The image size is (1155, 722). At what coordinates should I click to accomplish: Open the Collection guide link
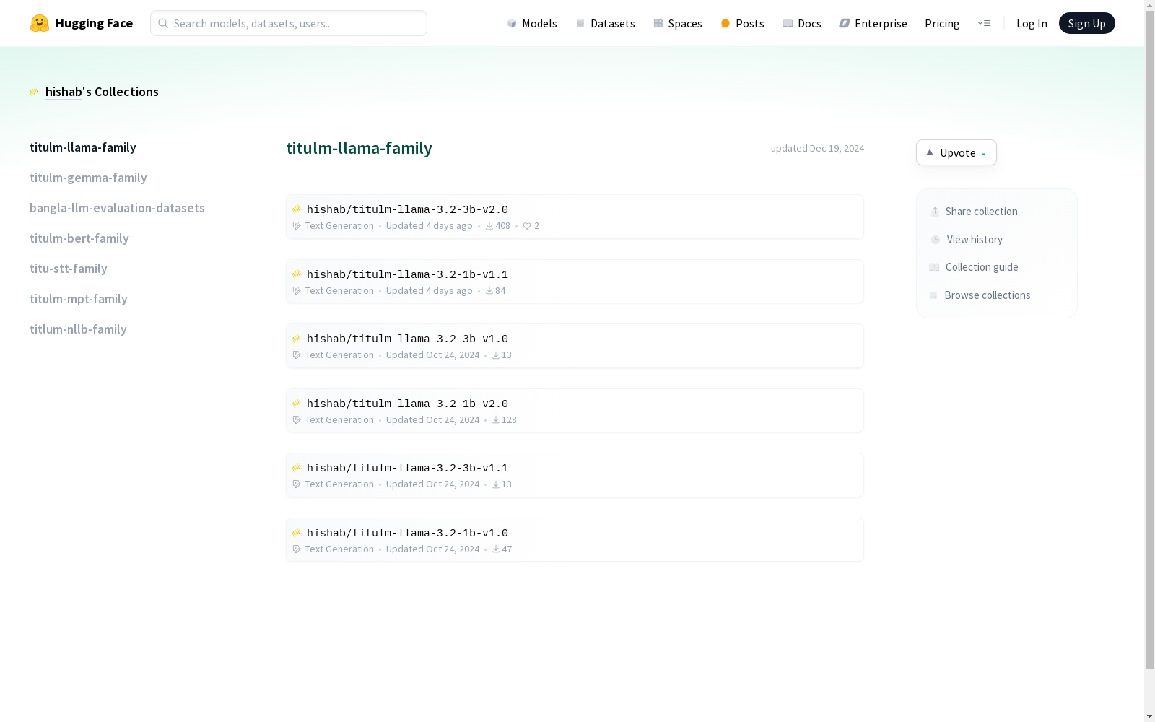[974, 267]
